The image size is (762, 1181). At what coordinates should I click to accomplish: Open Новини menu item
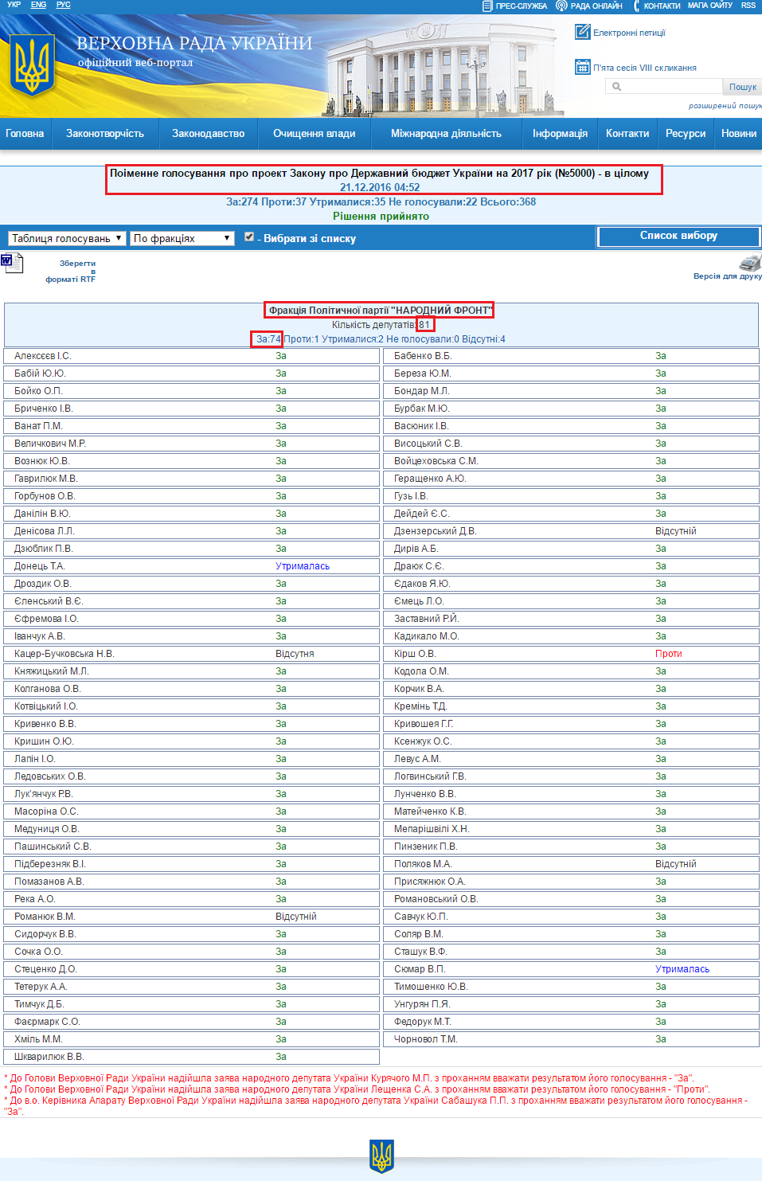739,133
